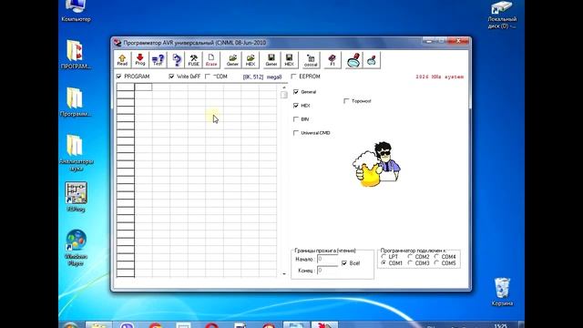Select the COM3 radio button
Screen dimensions: 583x328
point(410,263)
